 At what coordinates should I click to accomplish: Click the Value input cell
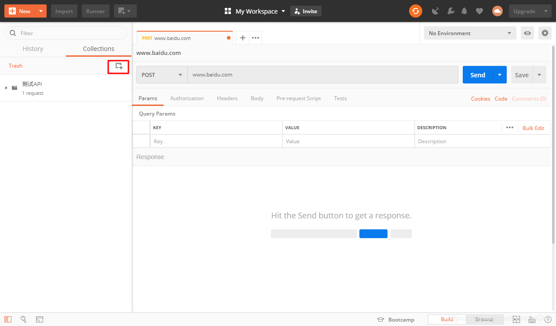click(x=348, y=141)
